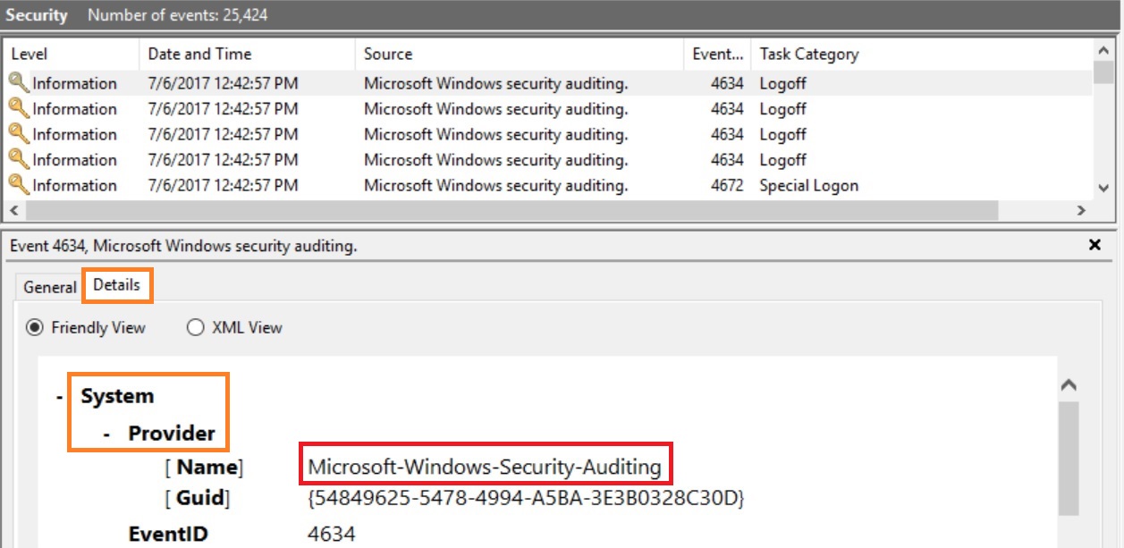Sort by Date and Time column header
The height and width of the screenshot is (548, 1124).
[x=247, y=54]
